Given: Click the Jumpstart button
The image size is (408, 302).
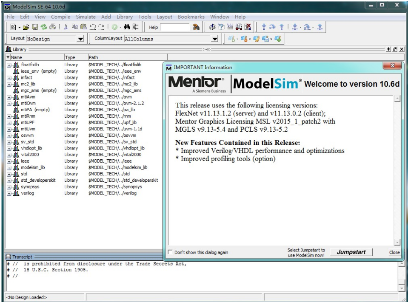Looking at the screenshot, I should pos(351,252).
